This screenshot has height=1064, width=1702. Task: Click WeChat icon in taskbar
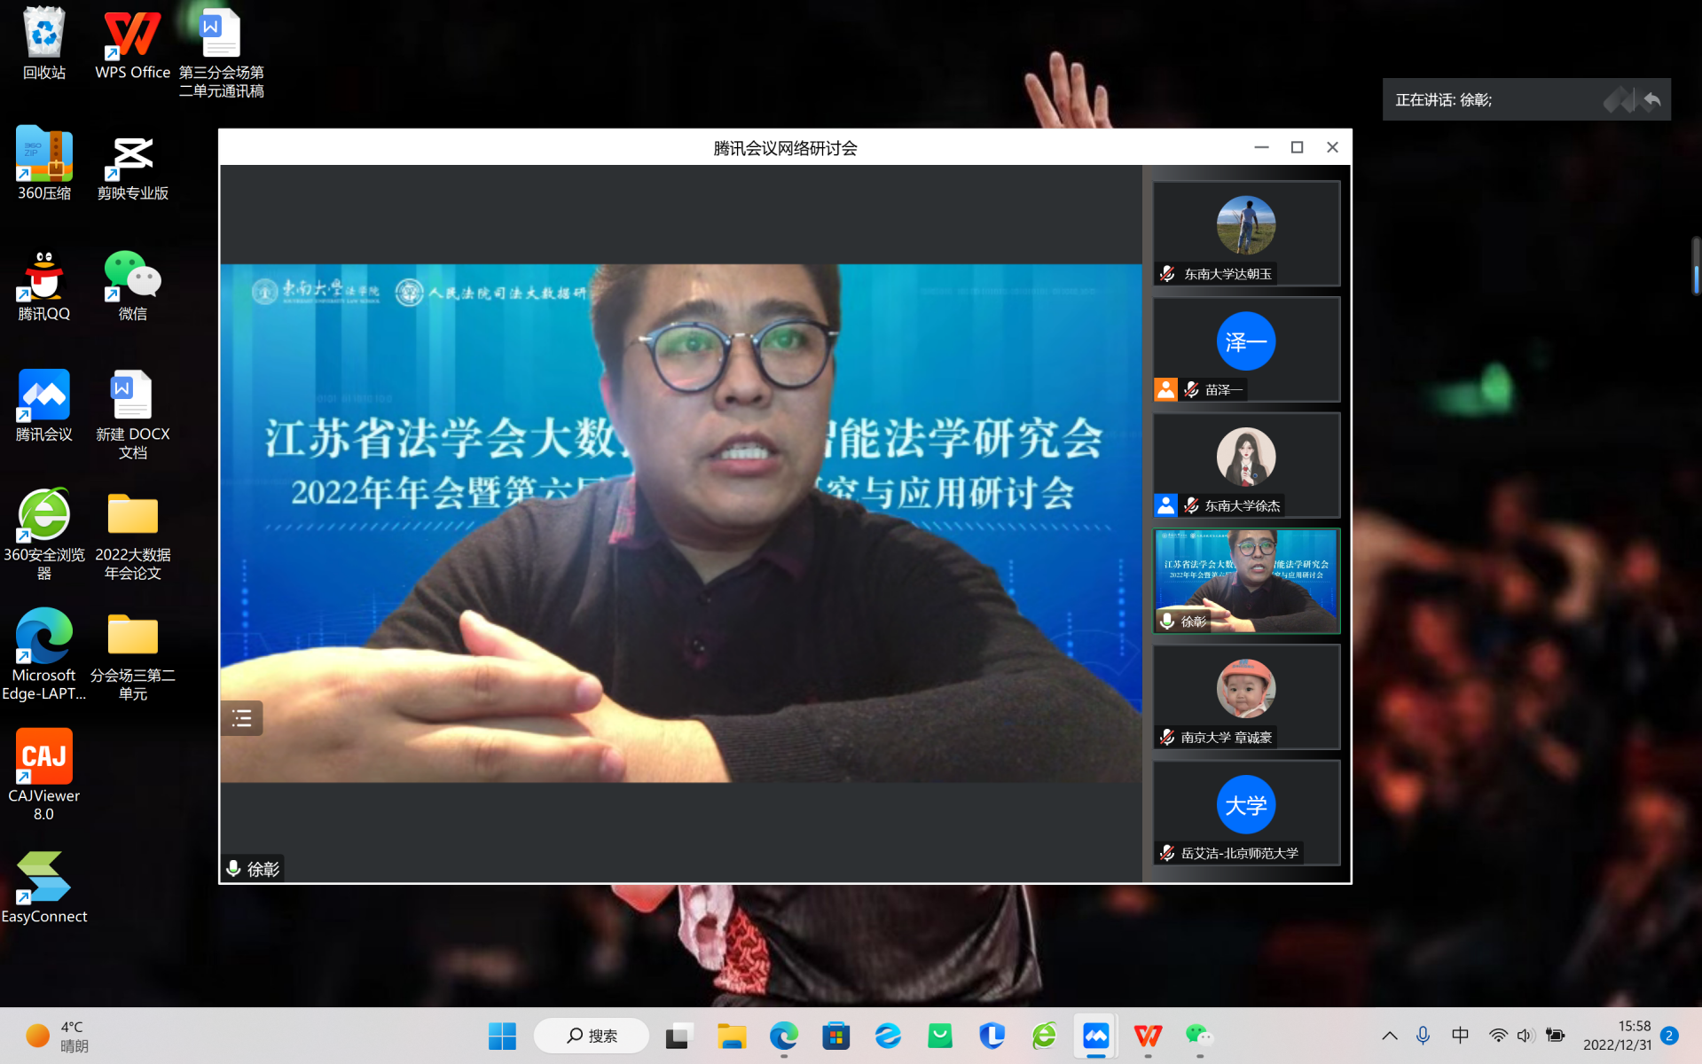(x=1198, y=1036)
